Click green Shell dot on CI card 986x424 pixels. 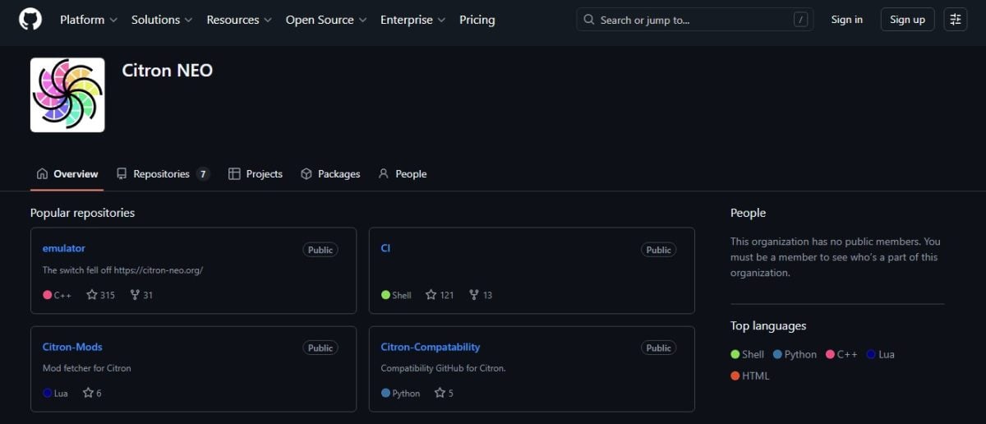[386, 295]
